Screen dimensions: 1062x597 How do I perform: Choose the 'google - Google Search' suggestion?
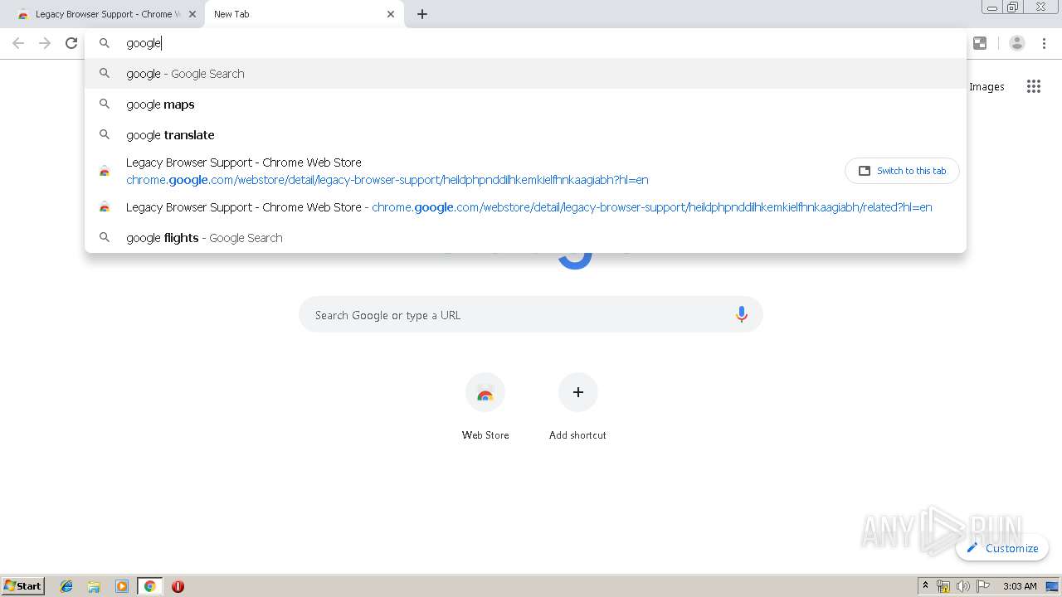(x=525, y=74)
